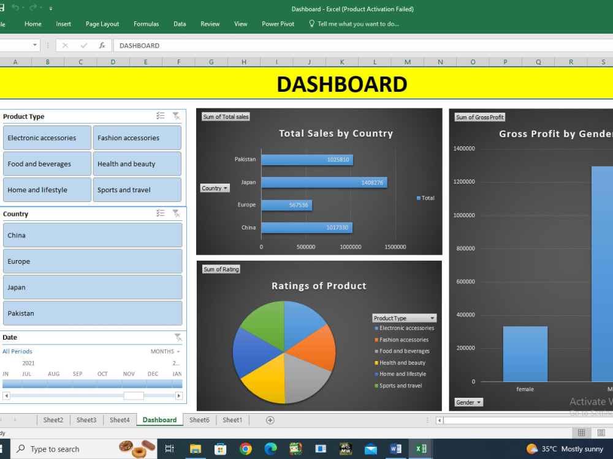Click the All Periods link on timeline

17,351
